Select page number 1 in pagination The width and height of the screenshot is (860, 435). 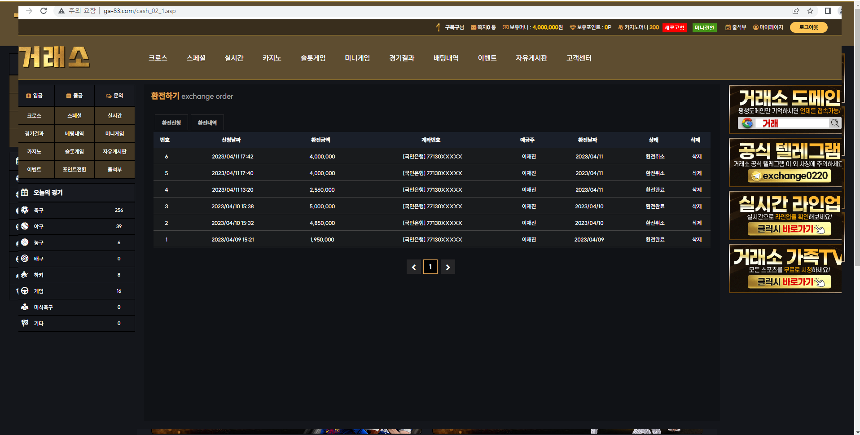pos(430,267)
